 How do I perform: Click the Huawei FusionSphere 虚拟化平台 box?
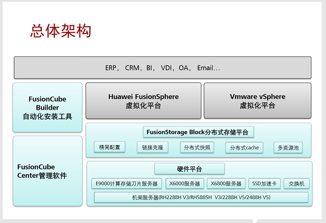[143, 101]
